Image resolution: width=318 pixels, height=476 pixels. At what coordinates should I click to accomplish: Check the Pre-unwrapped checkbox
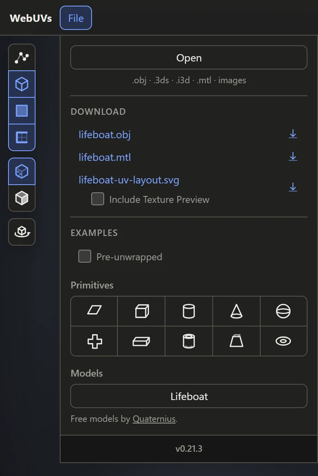click(85, 256)
